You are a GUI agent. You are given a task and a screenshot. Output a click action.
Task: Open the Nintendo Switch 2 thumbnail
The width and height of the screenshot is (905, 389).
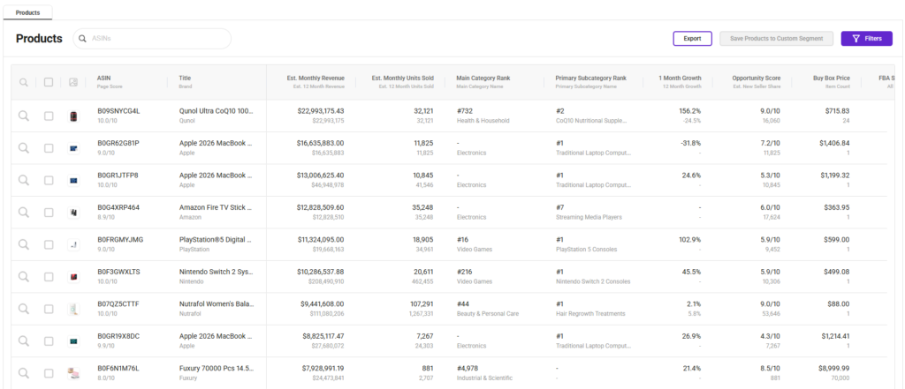click(73, 277)
